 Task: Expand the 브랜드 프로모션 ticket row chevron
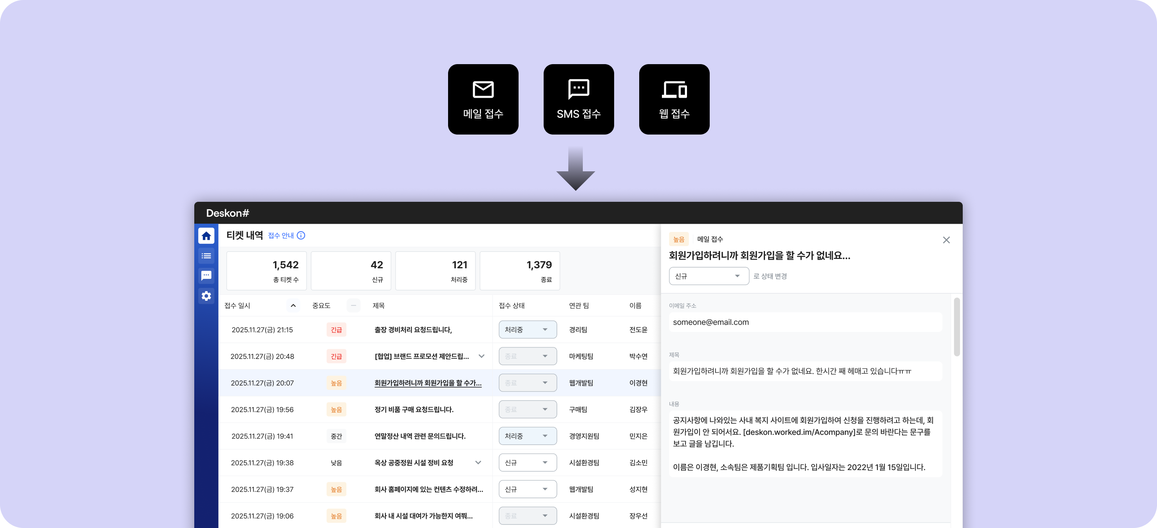(x=481, y=356)
